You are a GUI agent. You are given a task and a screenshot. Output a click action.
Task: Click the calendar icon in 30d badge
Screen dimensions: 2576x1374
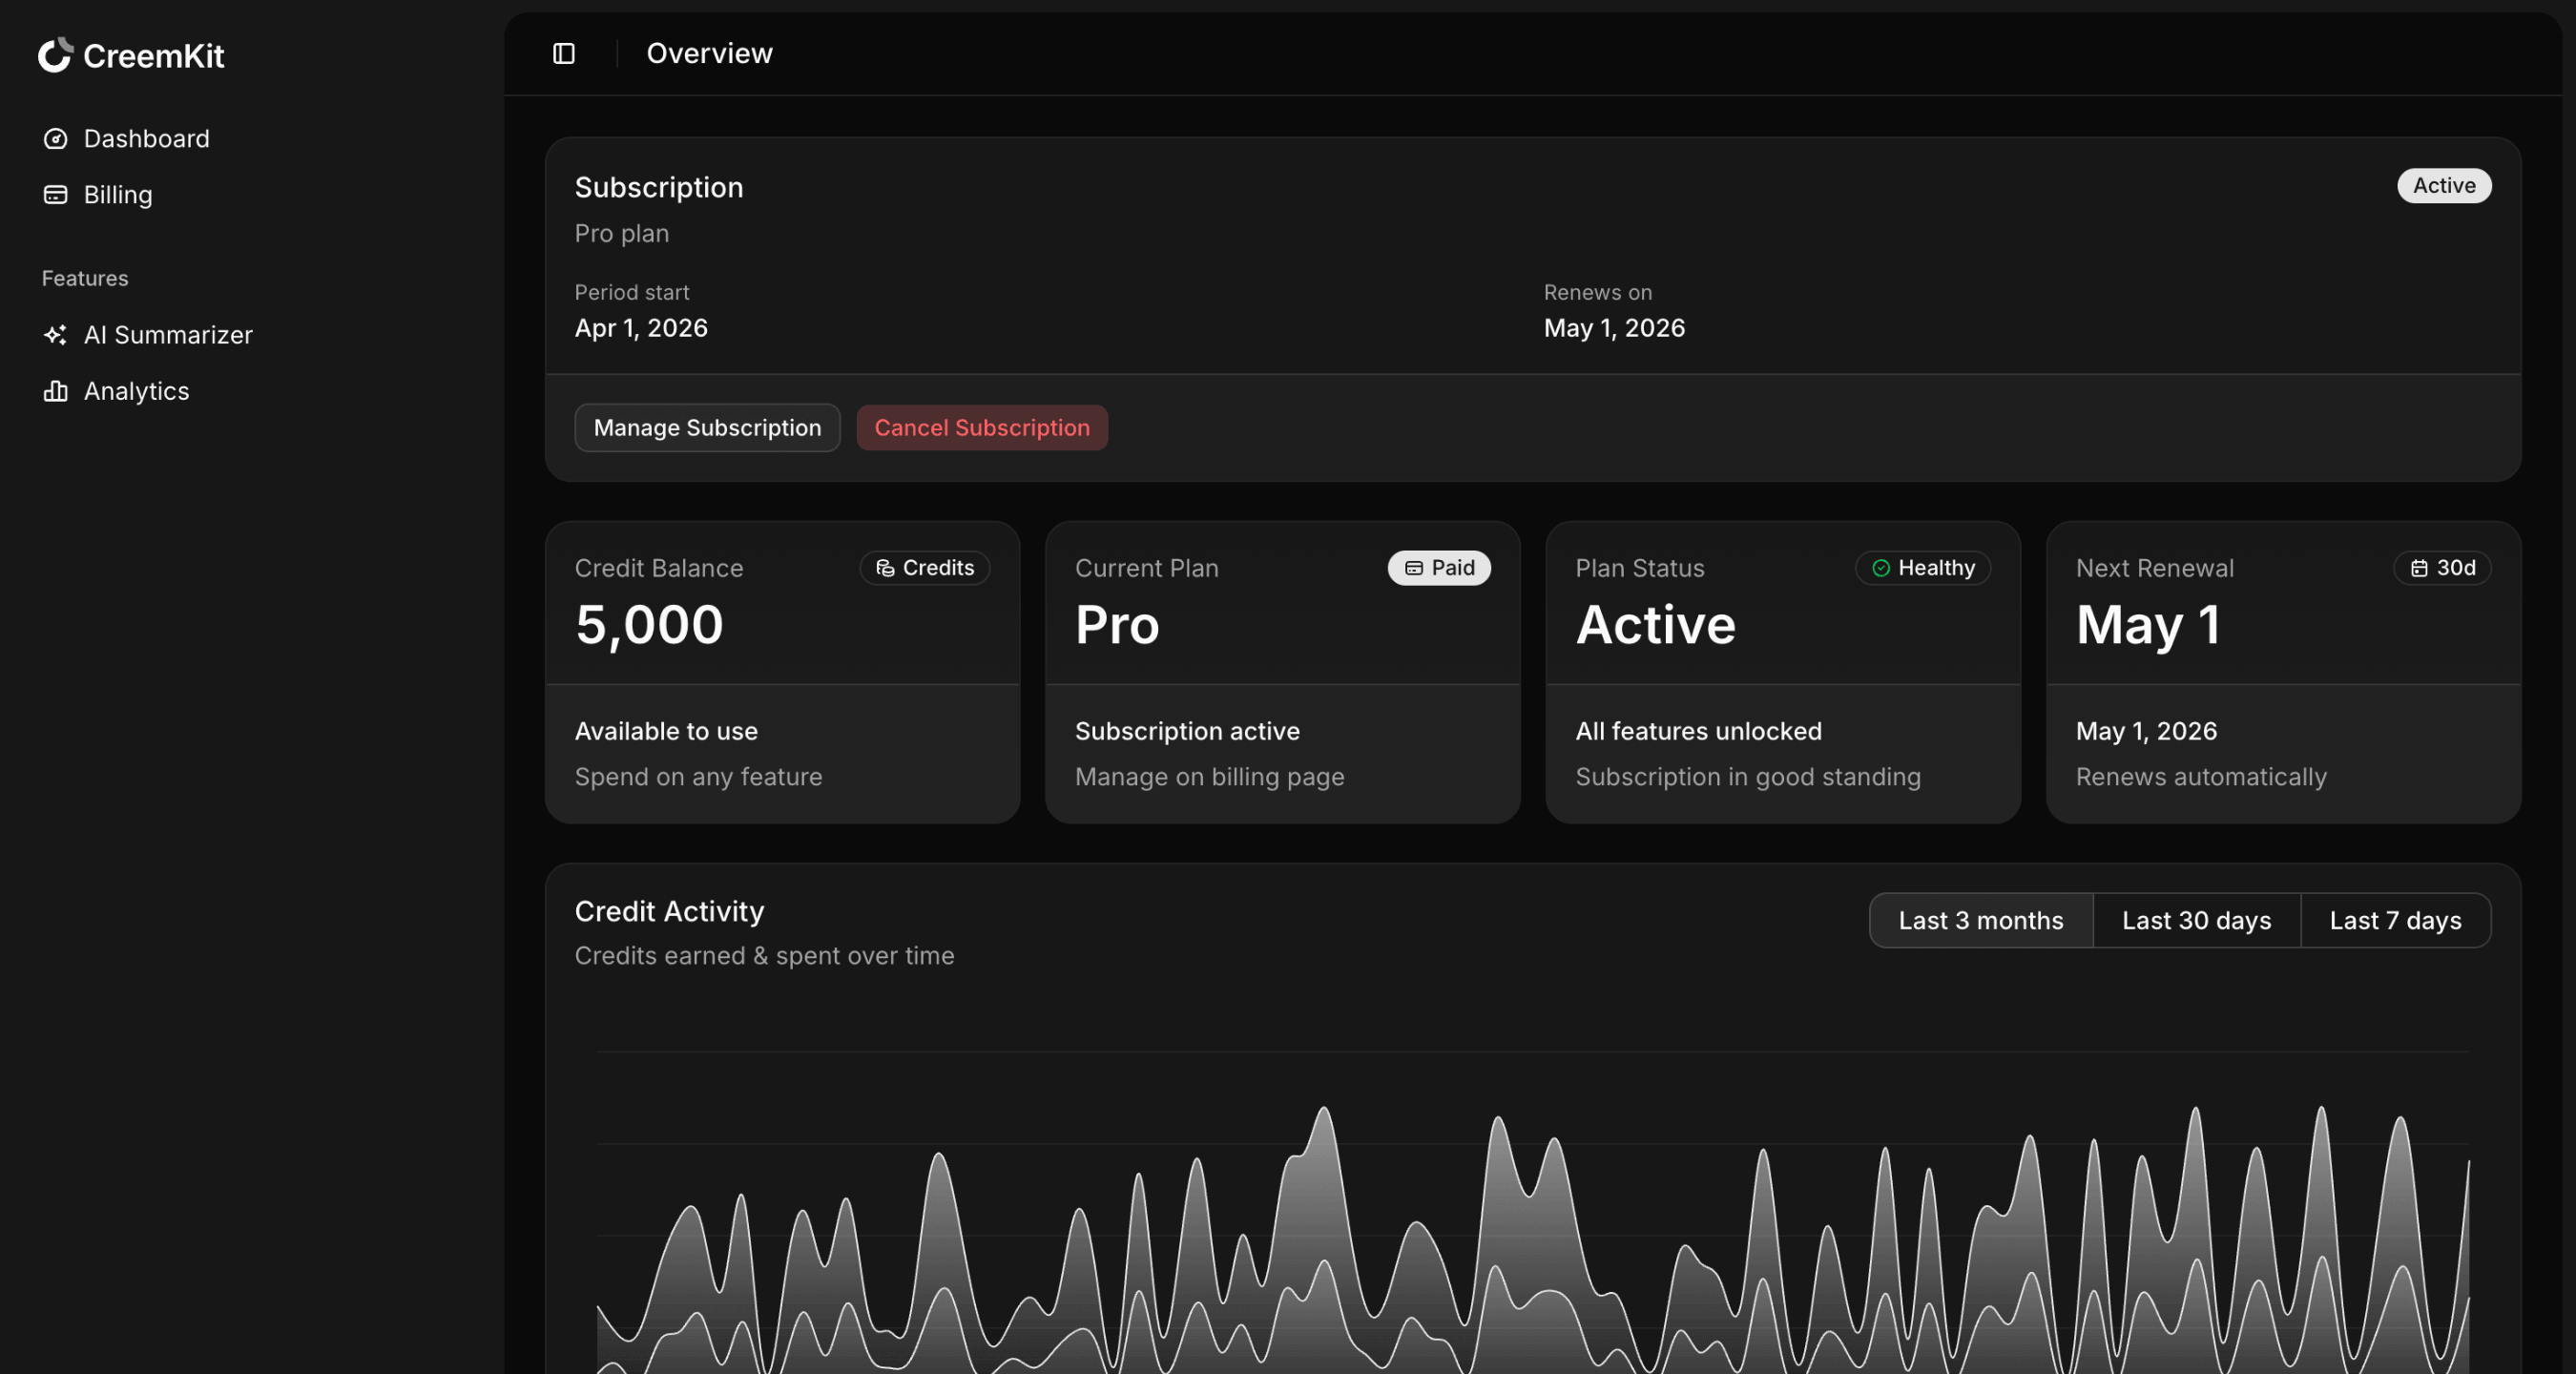[x=2419, y=568]
